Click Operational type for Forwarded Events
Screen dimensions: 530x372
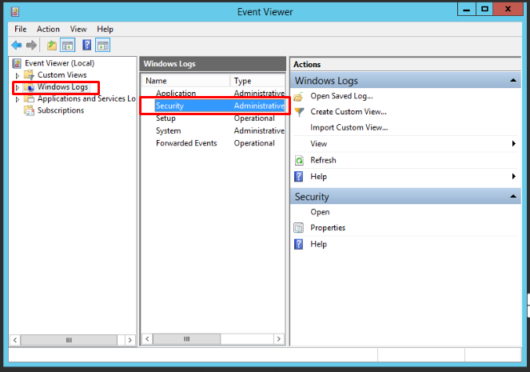click(254, 143)
